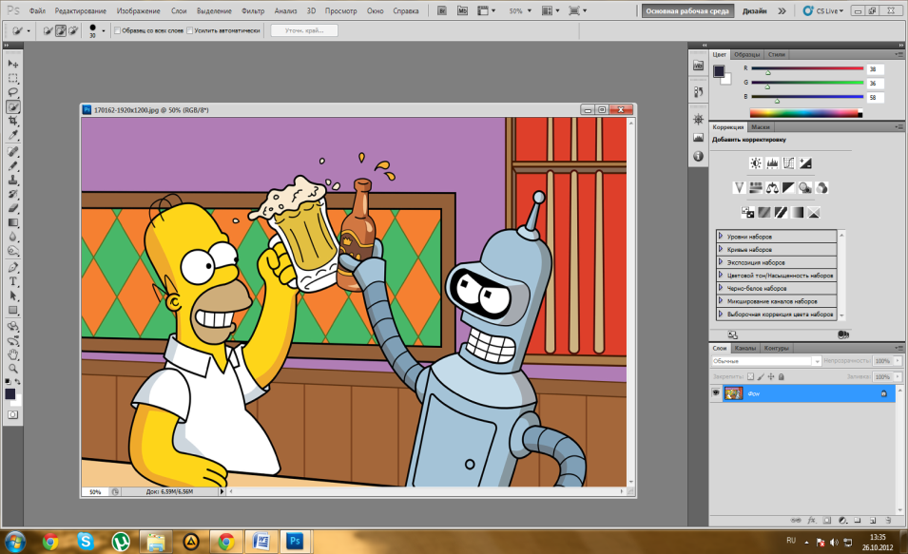Switch to the Каналы tab

(x=744, y=348)
